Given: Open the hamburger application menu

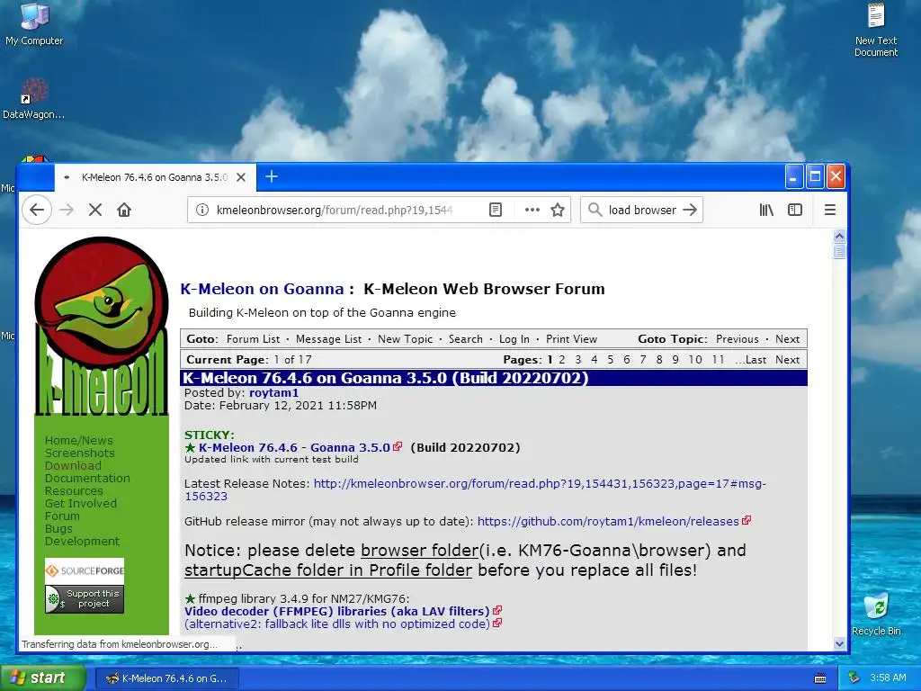Looking at the screenshot, I should pos(830,210).
